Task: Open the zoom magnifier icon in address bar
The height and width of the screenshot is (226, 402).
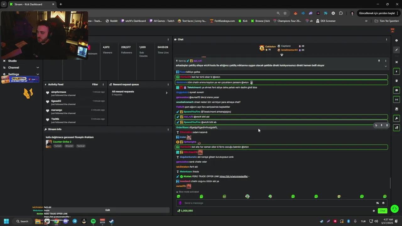Action: point(278,13)
